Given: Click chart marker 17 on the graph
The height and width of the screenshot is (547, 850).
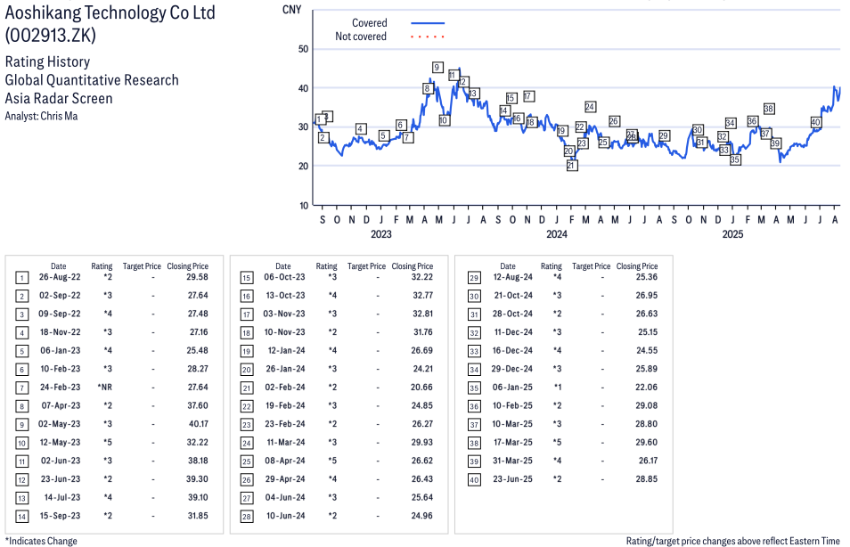Looking at the screenshot, I should pos(528,96).
